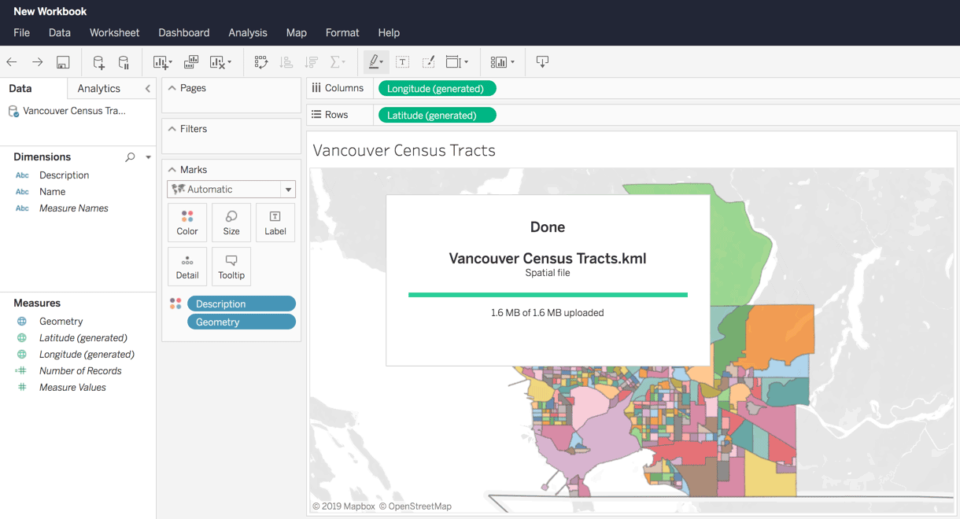Click the New Data Source icon
This screenshot has height=519, width=960.
coord(98,62)
